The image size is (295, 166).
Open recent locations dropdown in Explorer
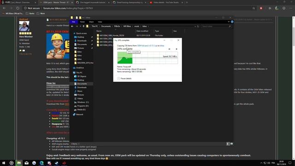(x=80, y=26)
